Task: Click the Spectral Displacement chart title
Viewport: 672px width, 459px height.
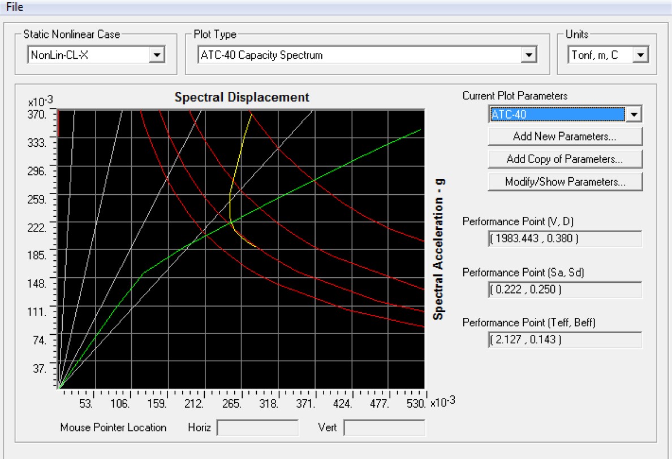Action: pos(242,97)
